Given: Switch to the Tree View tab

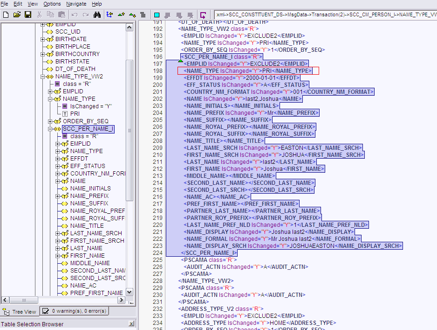Looking at the screenshot, I should point(20,311).
